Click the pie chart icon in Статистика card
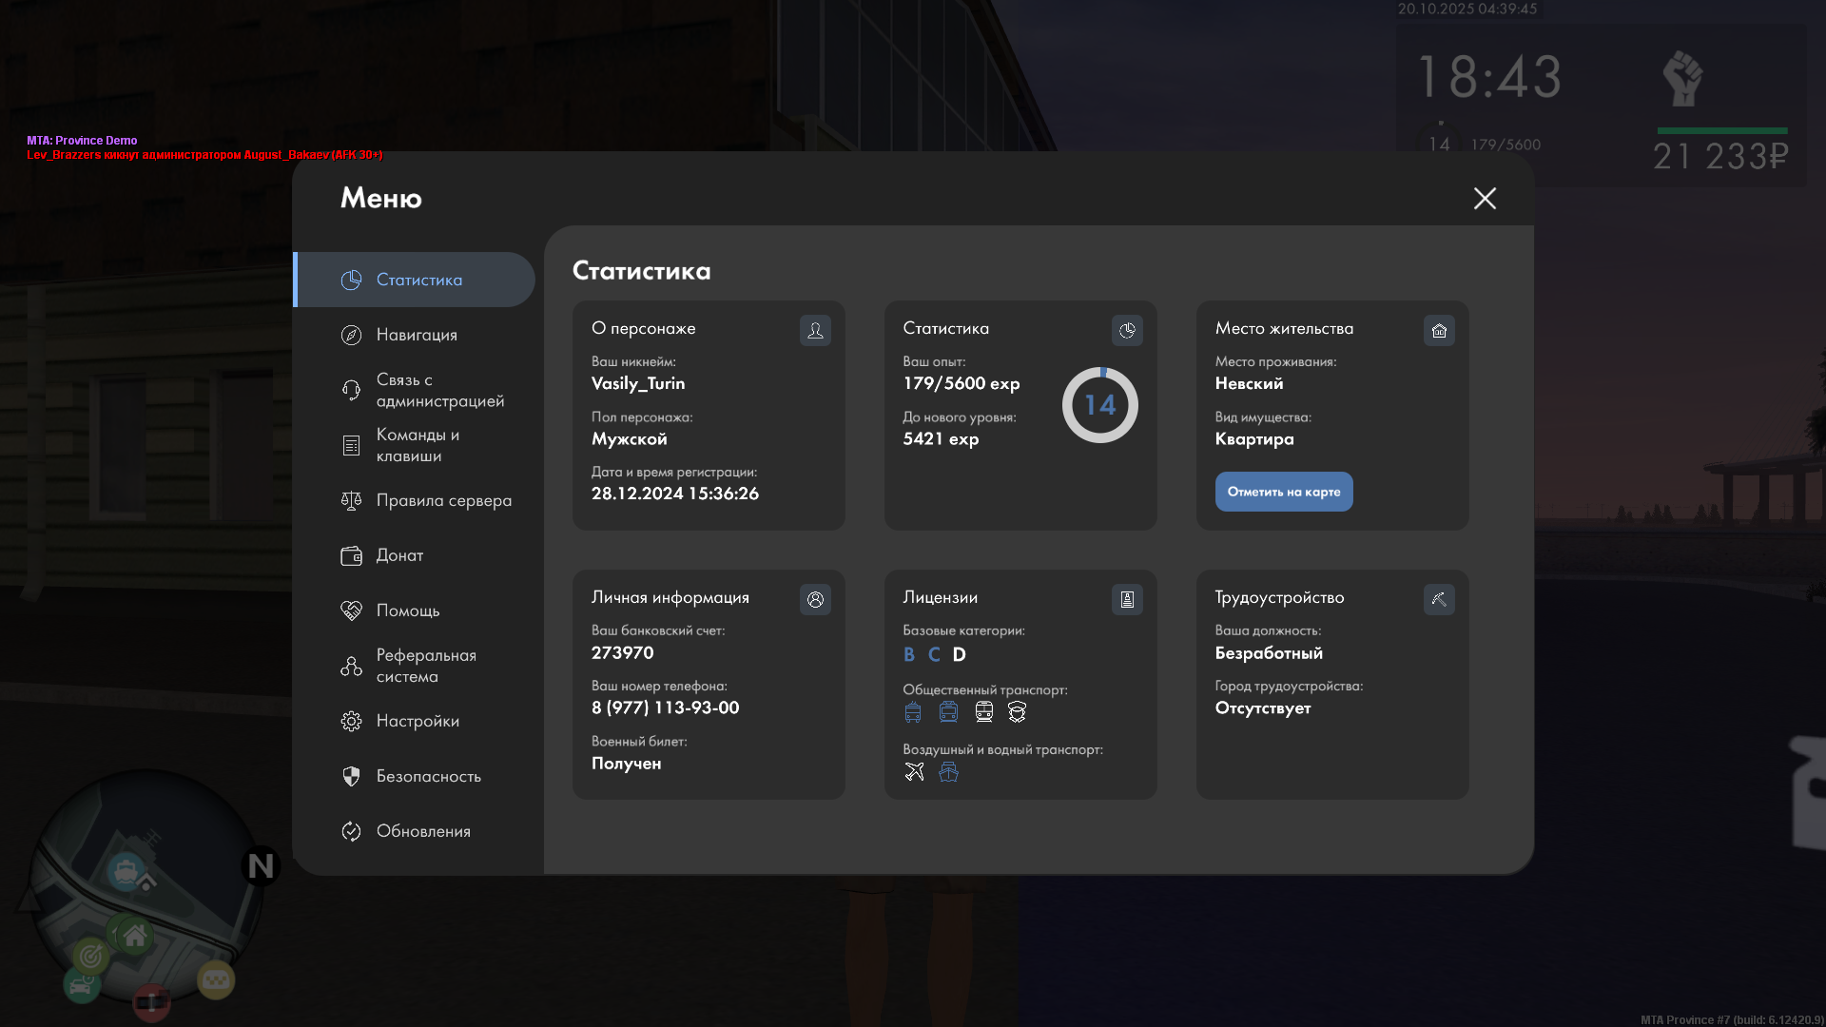Viewport: 1826px width, 1027px height. click(1127, 331)
